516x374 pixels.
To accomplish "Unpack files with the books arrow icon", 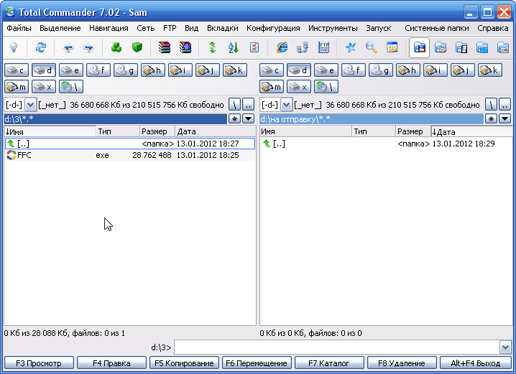I will click(185, 47).
